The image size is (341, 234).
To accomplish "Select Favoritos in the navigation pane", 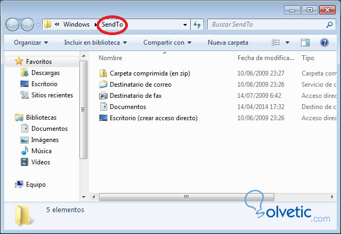I will click(39, 62).
